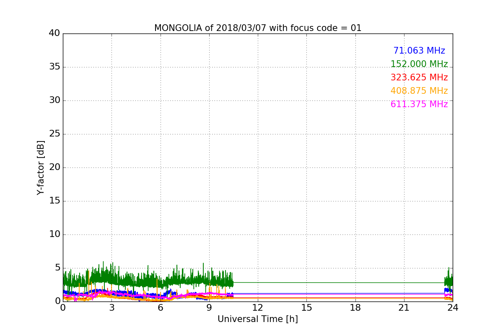Select the 611.375 MHz legend label

419,104
